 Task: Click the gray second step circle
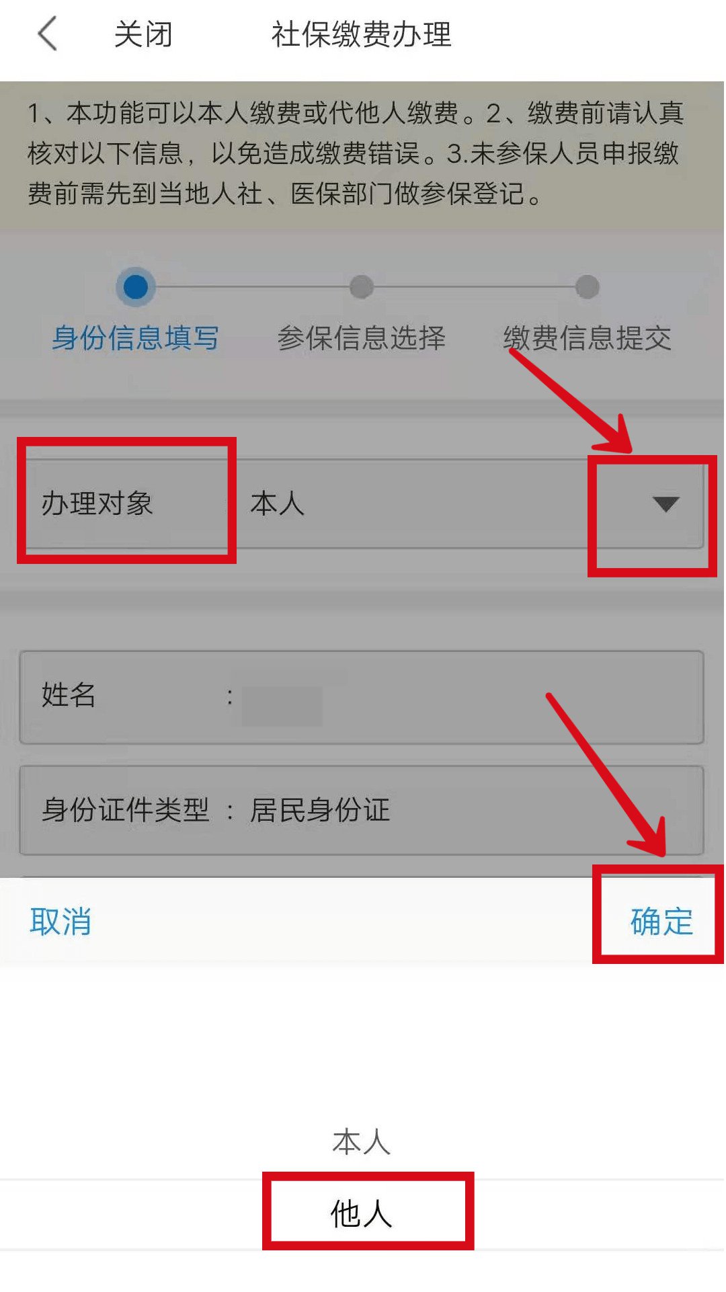pyautogui.click(x=362, y=287)
